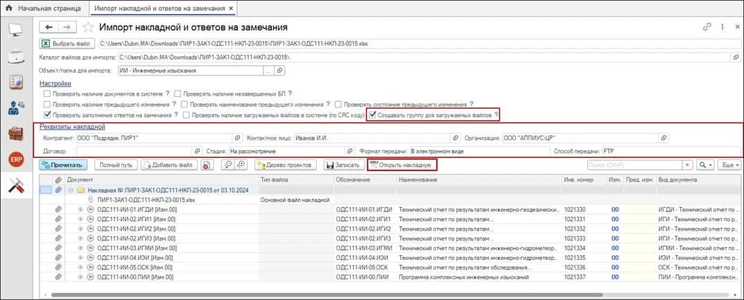Click the copy link chain icon
This screenshot has width=744, height=300.
pyautogui.click(x=707, y=27)
